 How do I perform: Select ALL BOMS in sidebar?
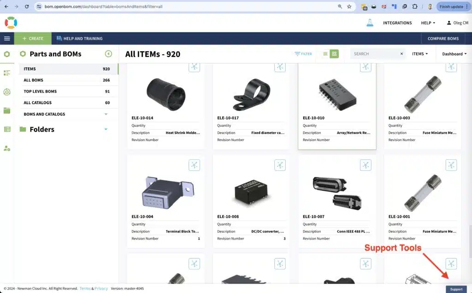click(x=69, y=80)
